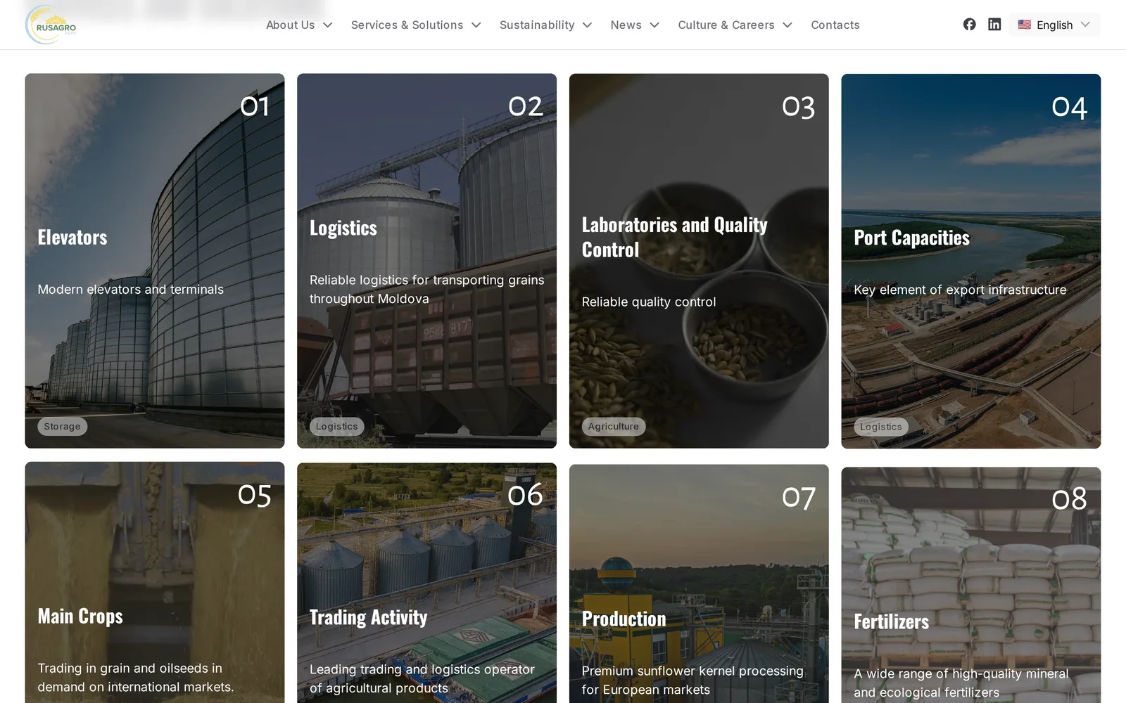Open the Elevators card
The height and width of the screenshot is (703, 1126).
point(155,261)
